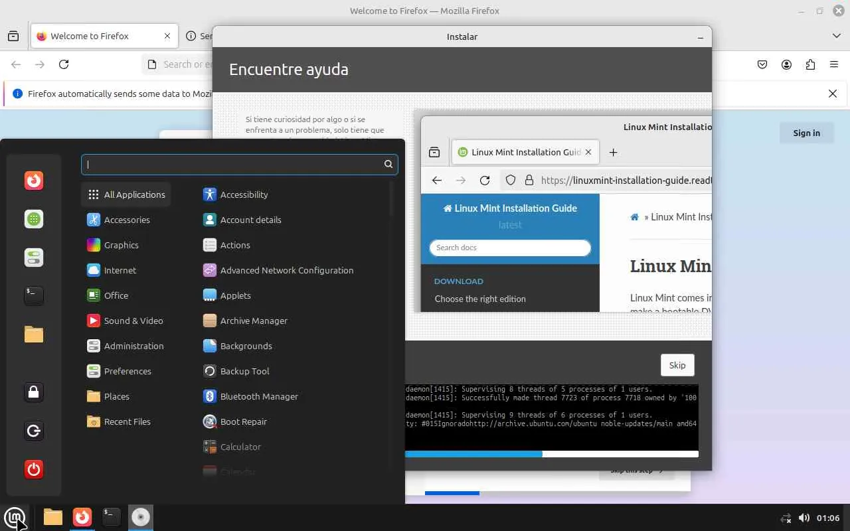
Task: Click the Firefox Forward arrow
Action: (40, 64)
